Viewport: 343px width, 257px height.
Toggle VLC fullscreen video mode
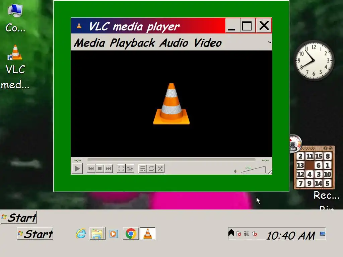(x=121, y=169)
